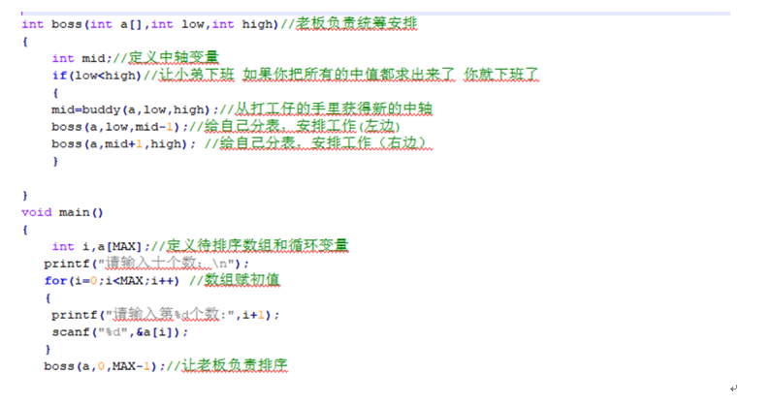
Task: Click the printf line '请输入第%d个数:'
Action: coord(166,315)
